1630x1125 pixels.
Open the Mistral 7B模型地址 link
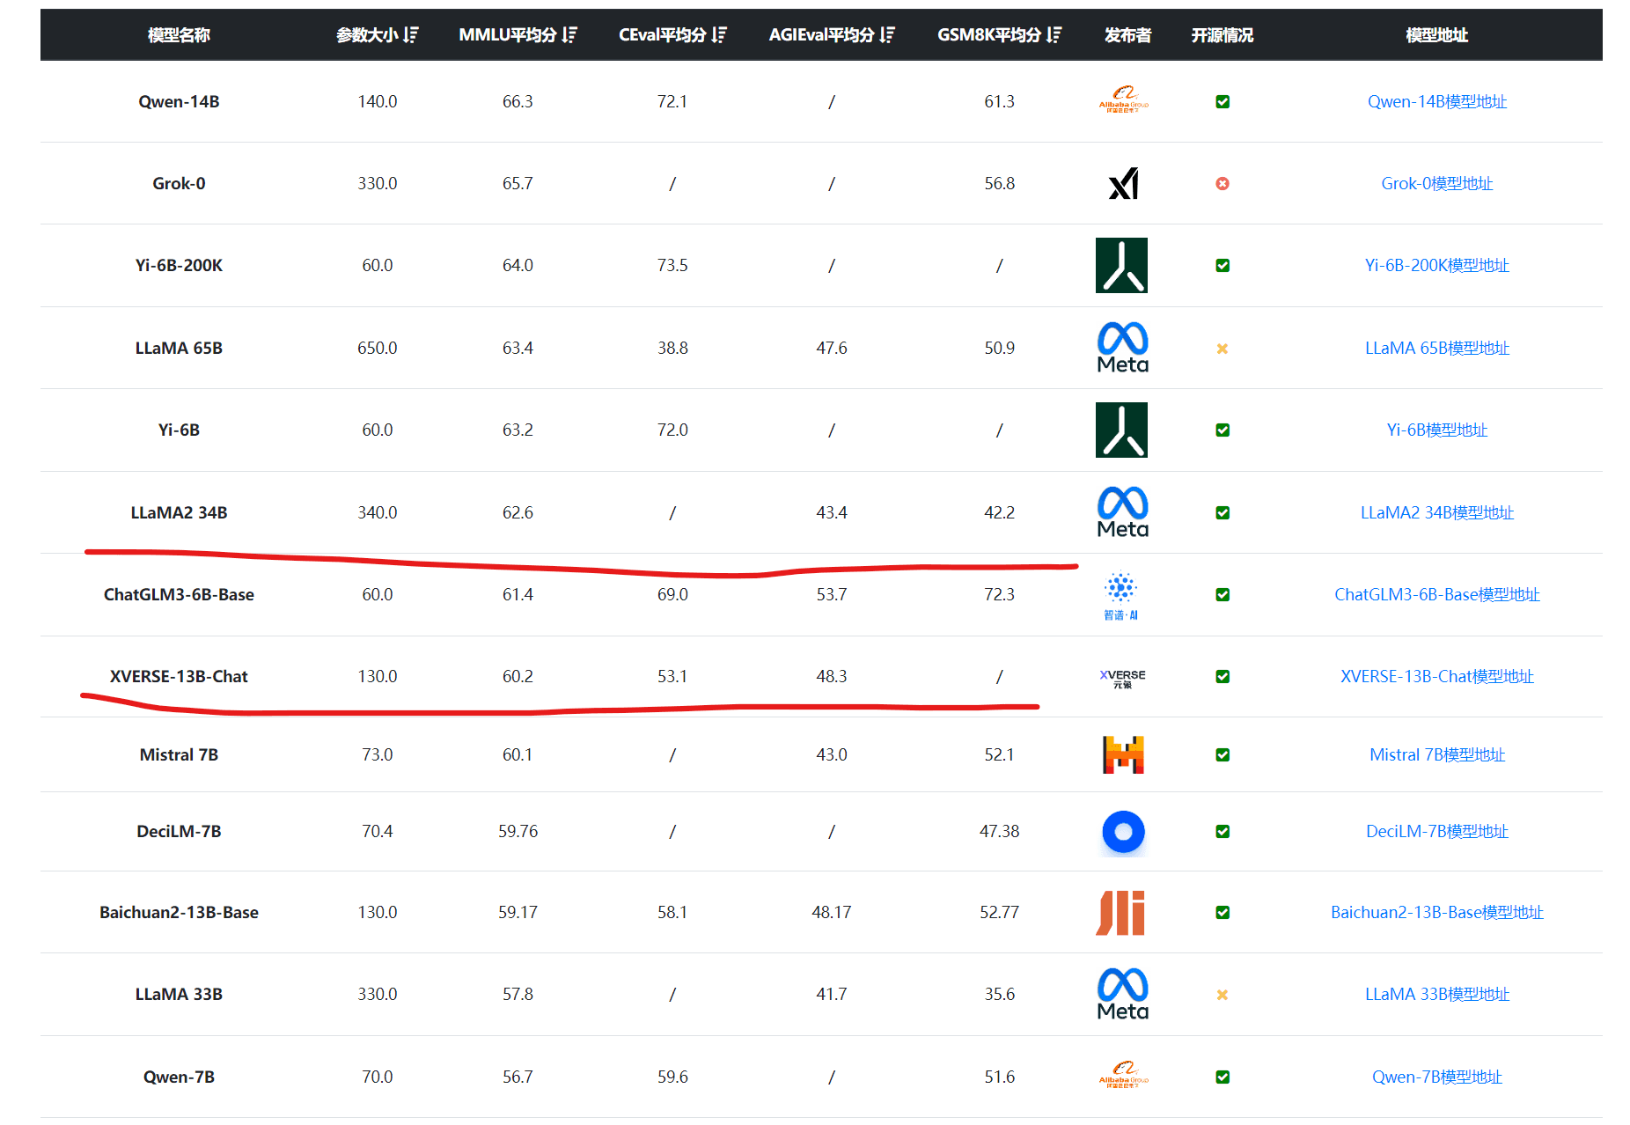[1436, 755]
